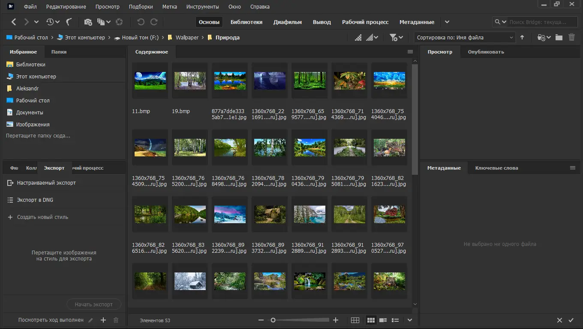Create a new folder using toolbar icon
The height and width of the screenshot is (329, 583).
[x=559, y=37]
